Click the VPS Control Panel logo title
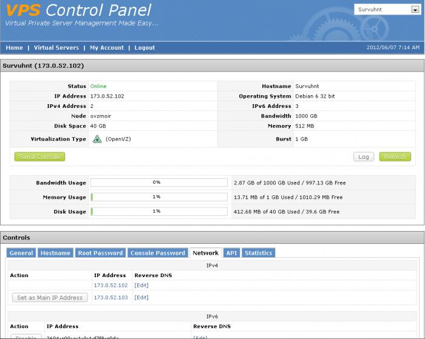This screenshot has height=339, width=425. [x=78, y=10]
